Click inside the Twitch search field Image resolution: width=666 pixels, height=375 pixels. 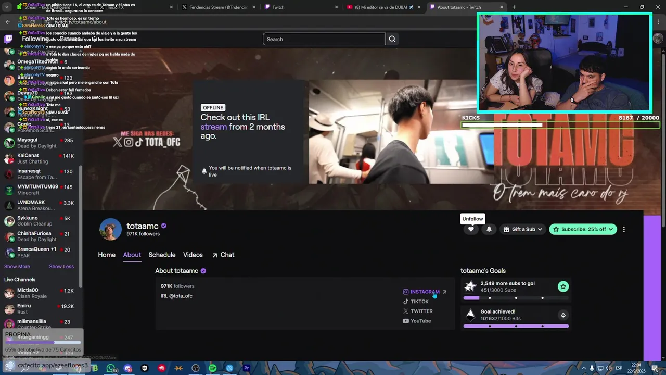click(x=324, y=39)
